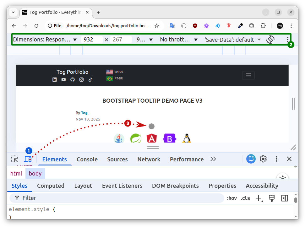Open the Google Translate extension icon
Screen dimensions: 305x227
172,26
